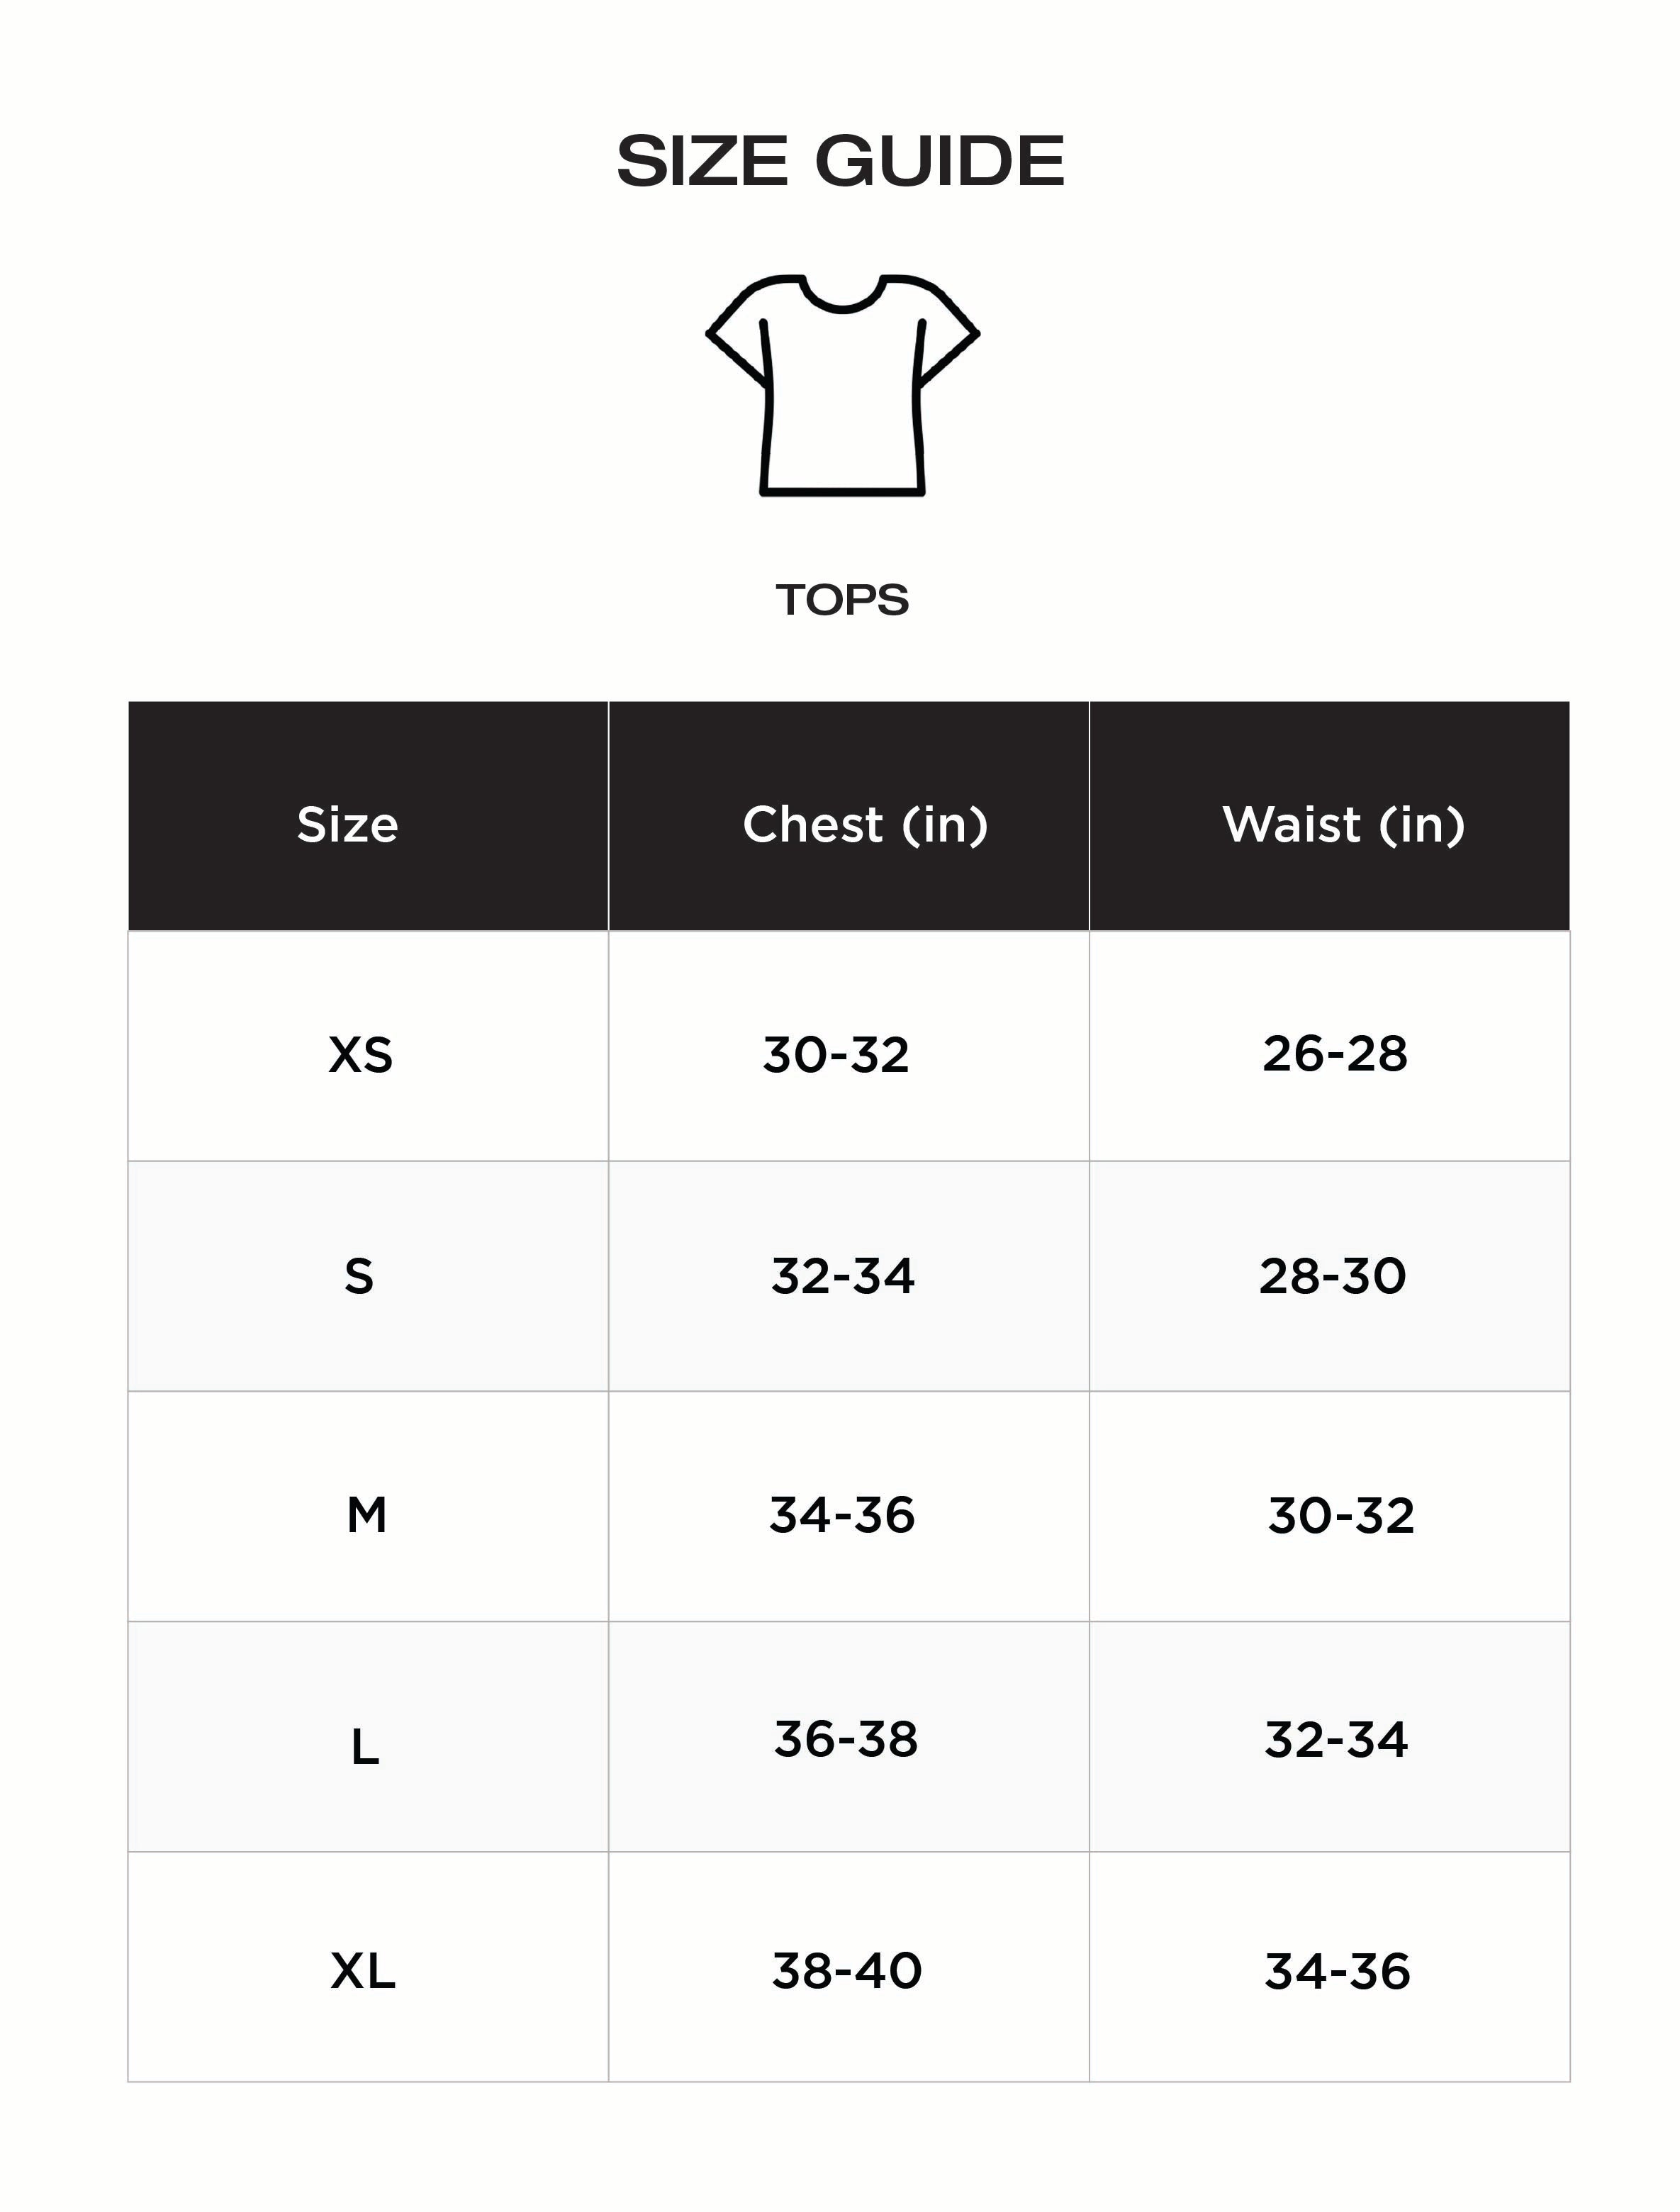Click the Size column header
Image resolution: width=1680 pixels, height=2212 pixels.
pyautogui.click(x=348, y=825)
